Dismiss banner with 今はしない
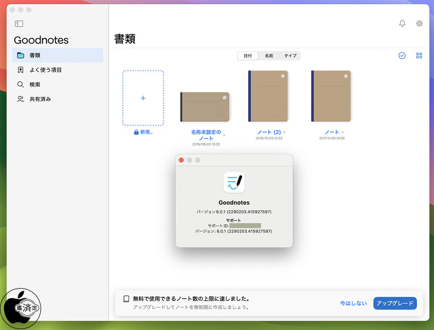The height and width of the screenshot is (330, 434). (x=353, y=303)
